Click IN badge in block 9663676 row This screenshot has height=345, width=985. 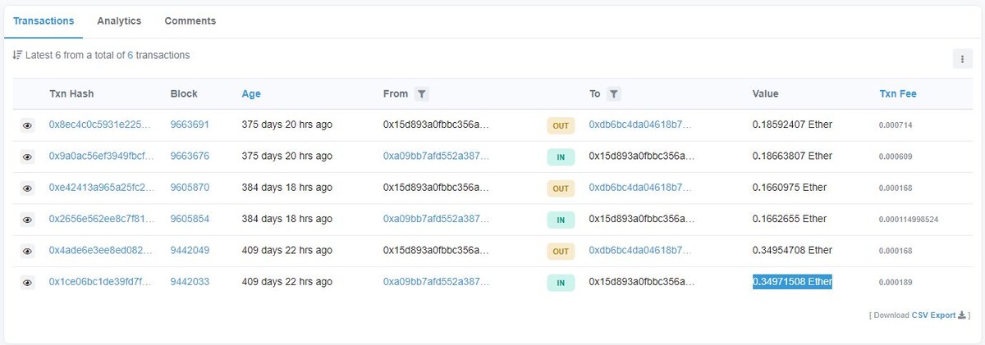pyautogui.click(x=561, y=157)
